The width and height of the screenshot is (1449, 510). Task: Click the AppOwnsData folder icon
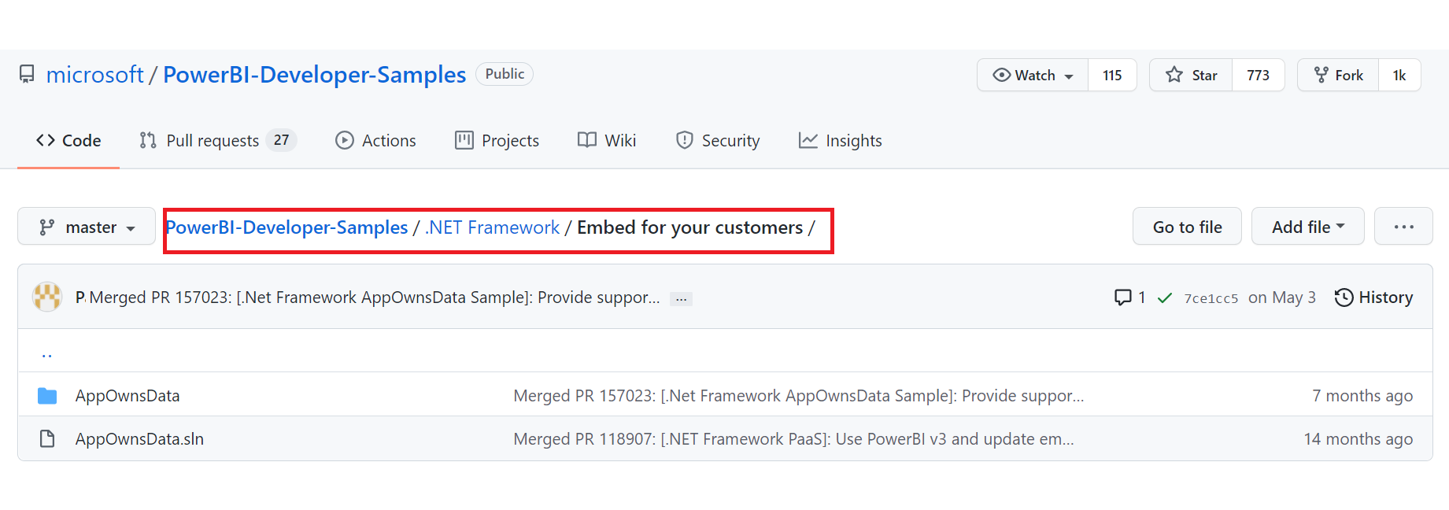pos(47,396)
